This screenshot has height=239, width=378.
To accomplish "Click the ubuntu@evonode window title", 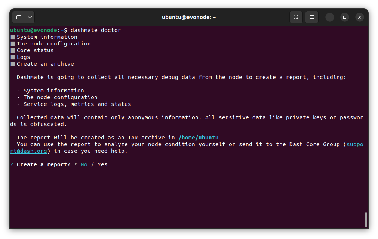I will tap(189, 17).
